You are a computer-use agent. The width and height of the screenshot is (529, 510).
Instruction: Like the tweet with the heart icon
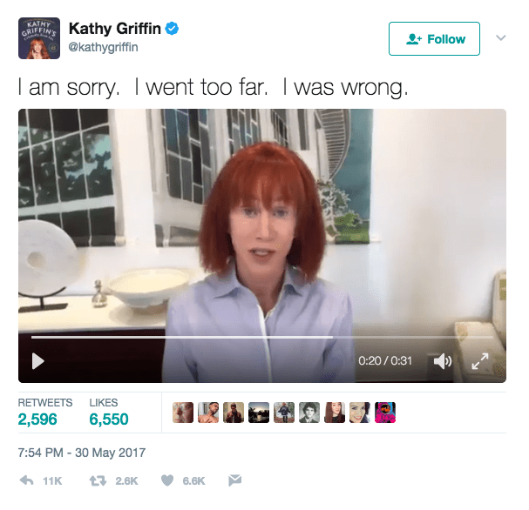[167, 480]
